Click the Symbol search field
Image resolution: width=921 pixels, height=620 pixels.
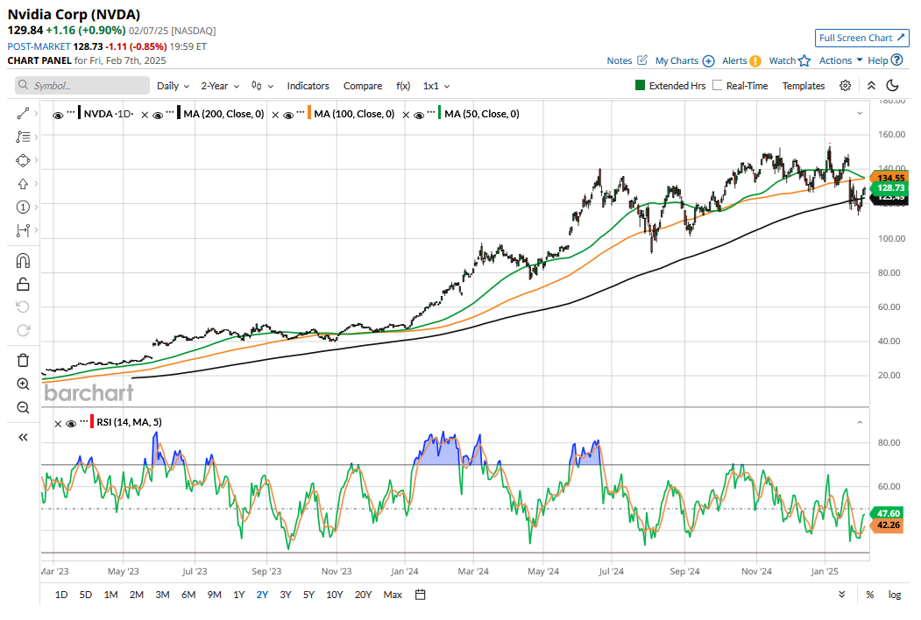[x=81, y=86]
